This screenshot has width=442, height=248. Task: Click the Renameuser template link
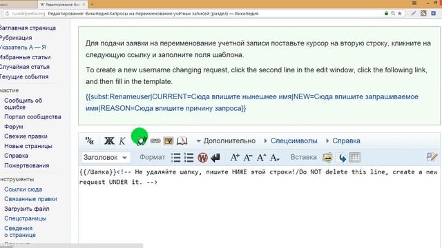[252, 103]
